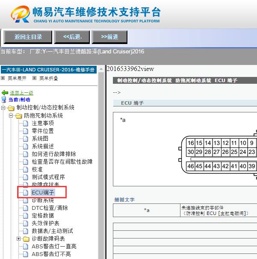Click the document icon beside 注意事项
The image size is (257, 259).
click(x=26, y=124)
